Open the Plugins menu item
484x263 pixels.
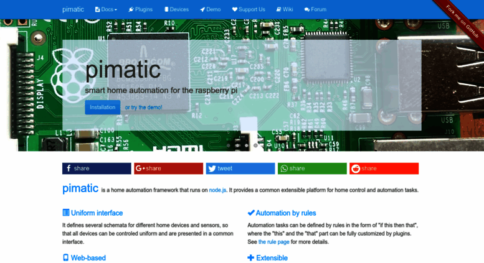(x=140, y=9)
